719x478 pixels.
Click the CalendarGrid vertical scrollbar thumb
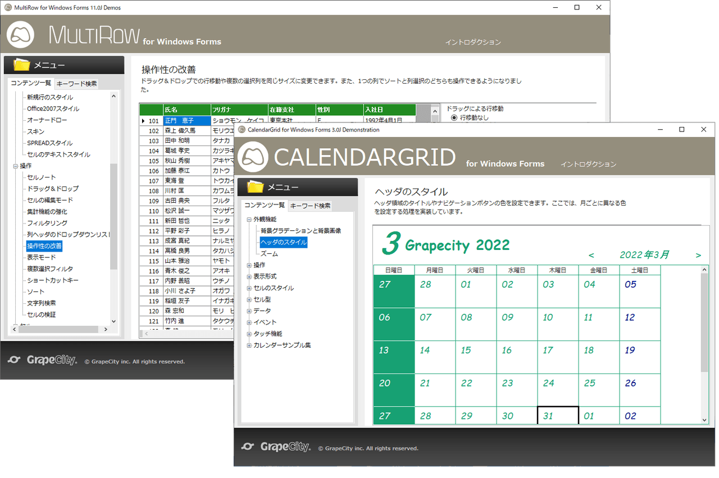[704, 322]
